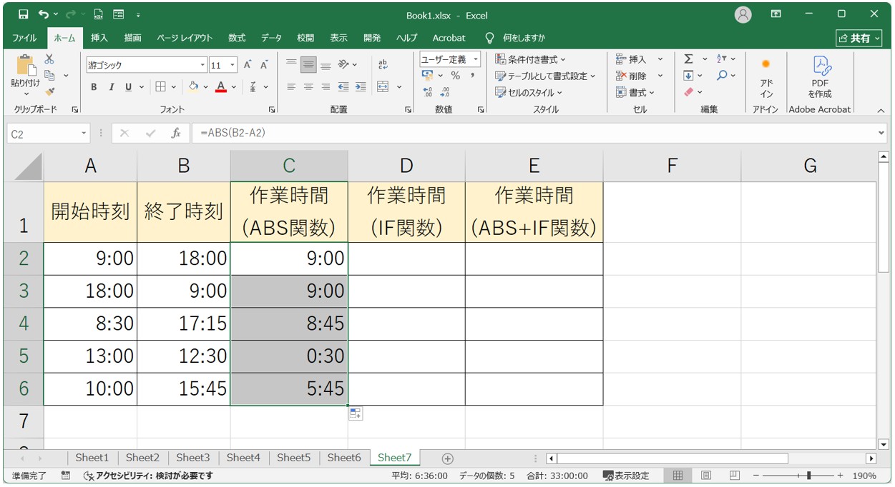
Task: Click the Wrap Text icon
Action: tap(383, 64)
